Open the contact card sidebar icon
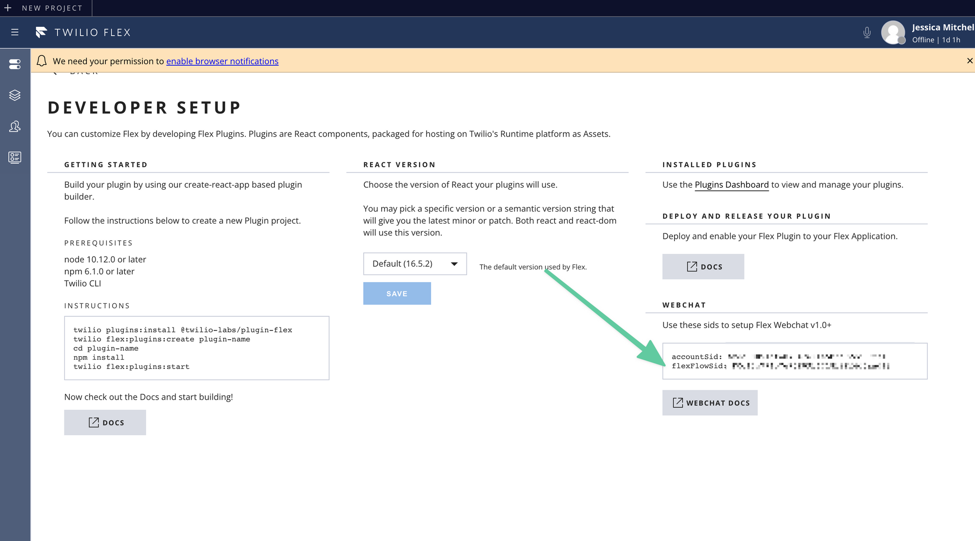 (15, 157)
